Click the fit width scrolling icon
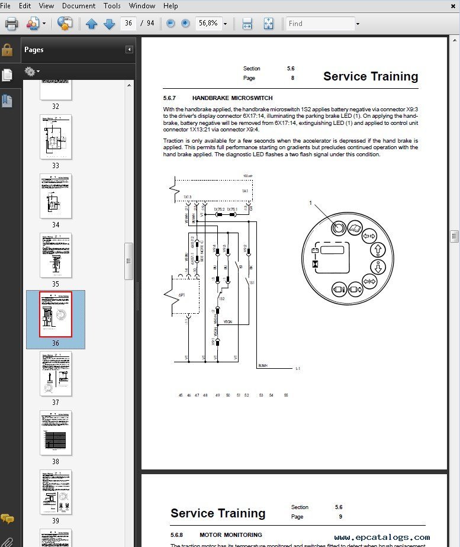460x547 pixels. pos(247,24)
